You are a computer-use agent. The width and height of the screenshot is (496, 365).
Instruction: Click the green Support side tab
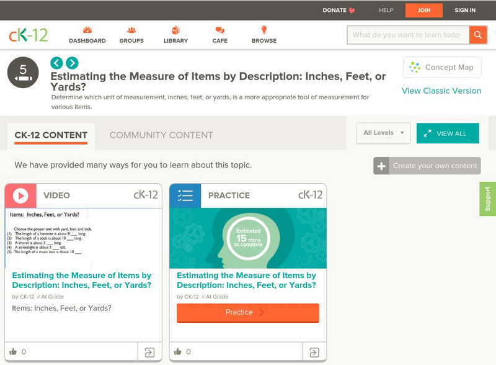[488, 199]
